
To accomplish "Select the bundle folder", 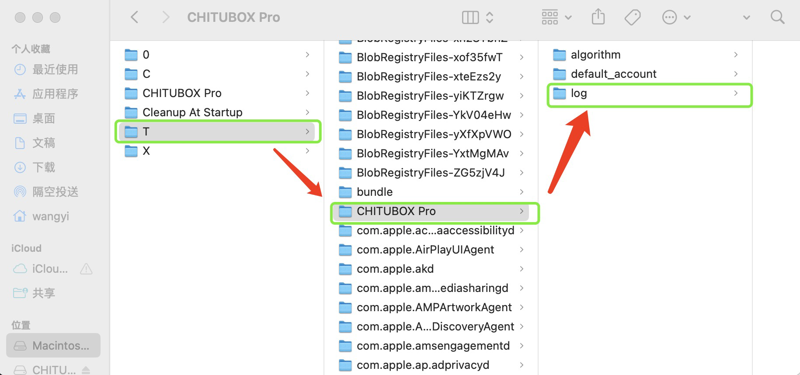I will [431, 192].
